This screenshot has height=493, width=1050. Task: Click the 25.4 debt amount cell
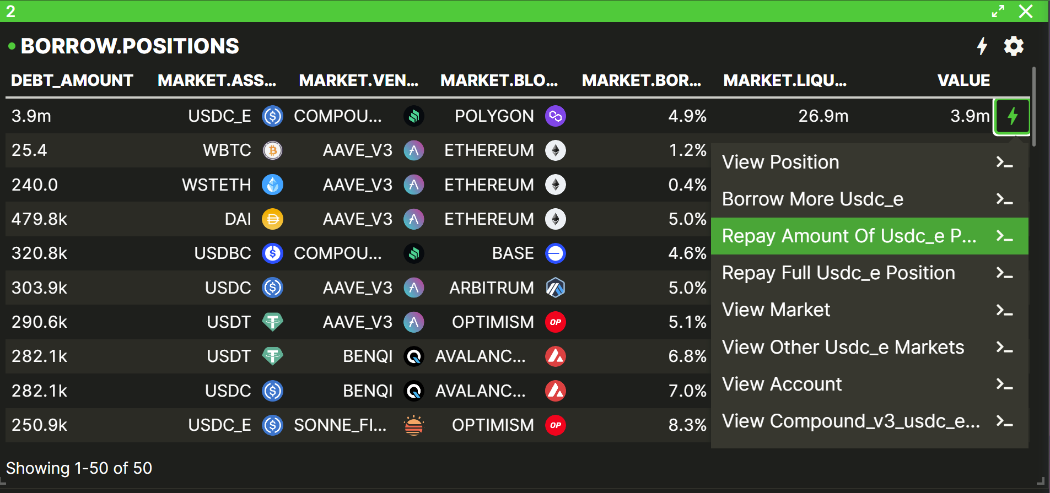click(29, 150)
